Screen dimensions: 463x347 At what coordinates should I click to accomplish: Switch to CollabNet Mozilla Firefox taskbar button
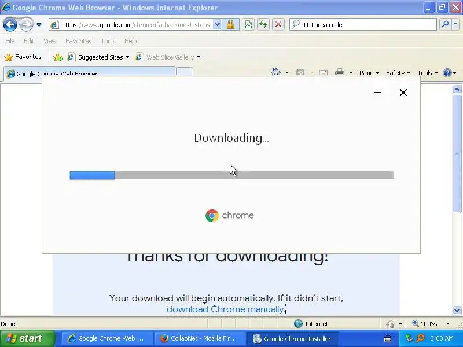200,338
